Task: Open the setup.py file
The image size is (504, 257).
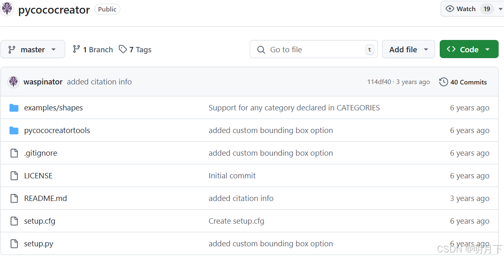Action: [x=39, y=244]
